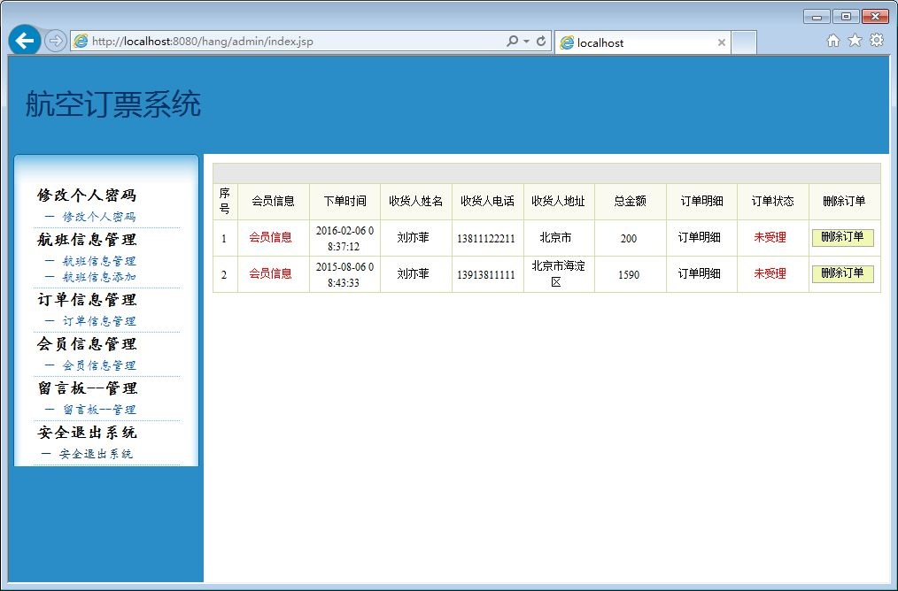Click the 收货人姓名 column header
This screenshot has width=898, height=591.
click(415, 201)
